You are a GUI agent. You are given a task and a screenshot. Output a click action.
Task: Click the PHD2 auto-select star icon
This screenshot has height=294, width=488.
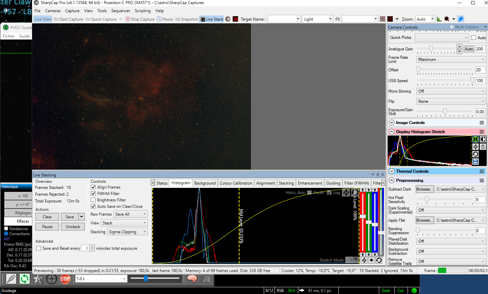(x=38, y=279)
